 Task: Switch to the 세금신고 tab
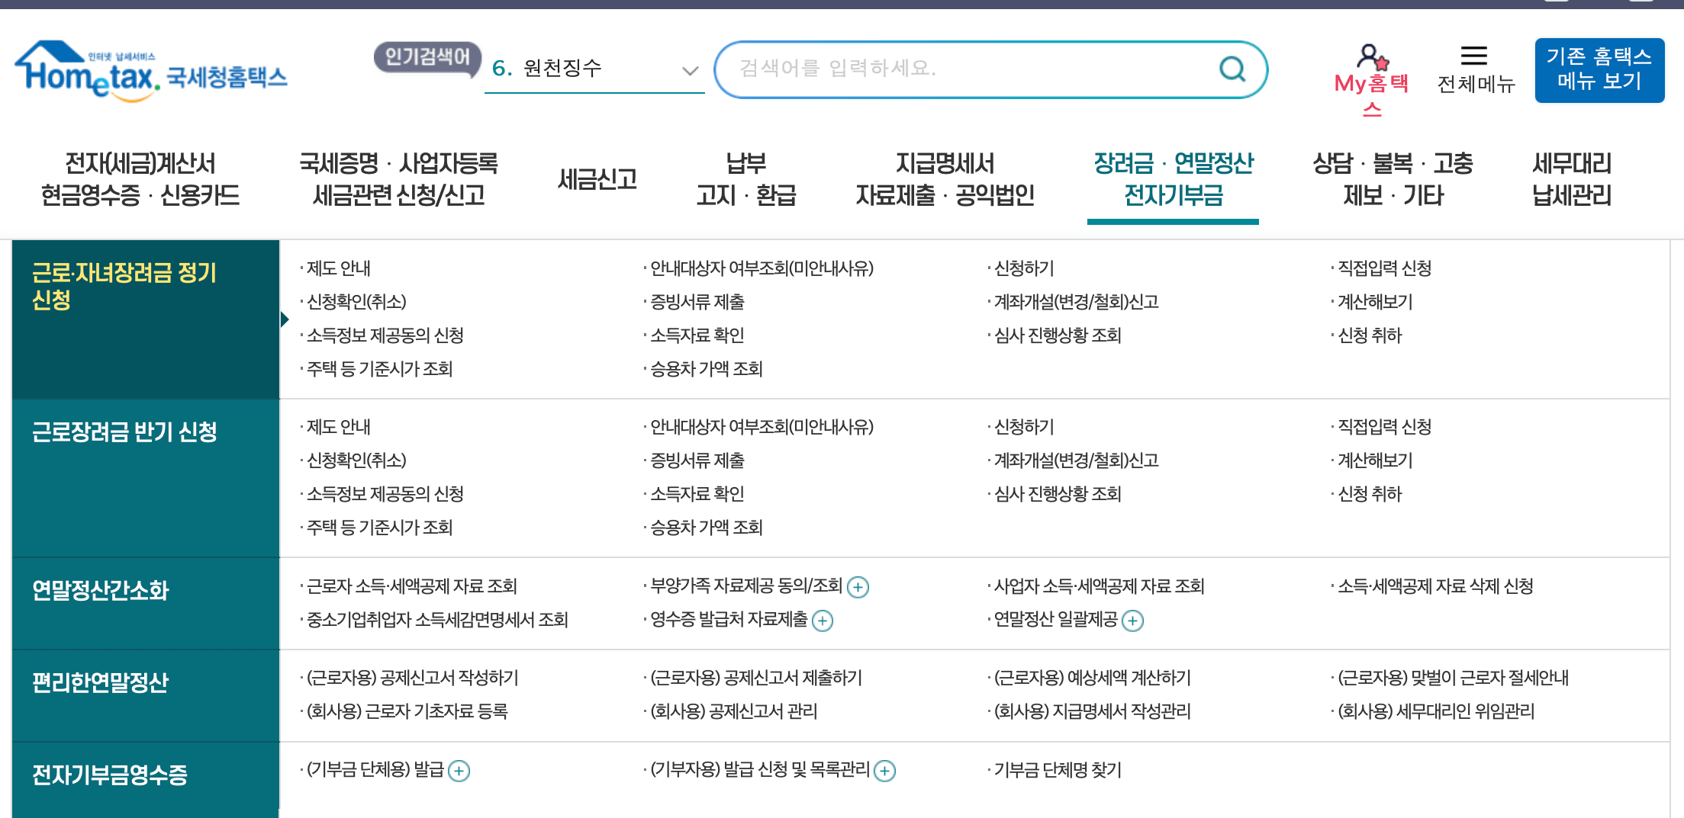(x=597, y=179)
